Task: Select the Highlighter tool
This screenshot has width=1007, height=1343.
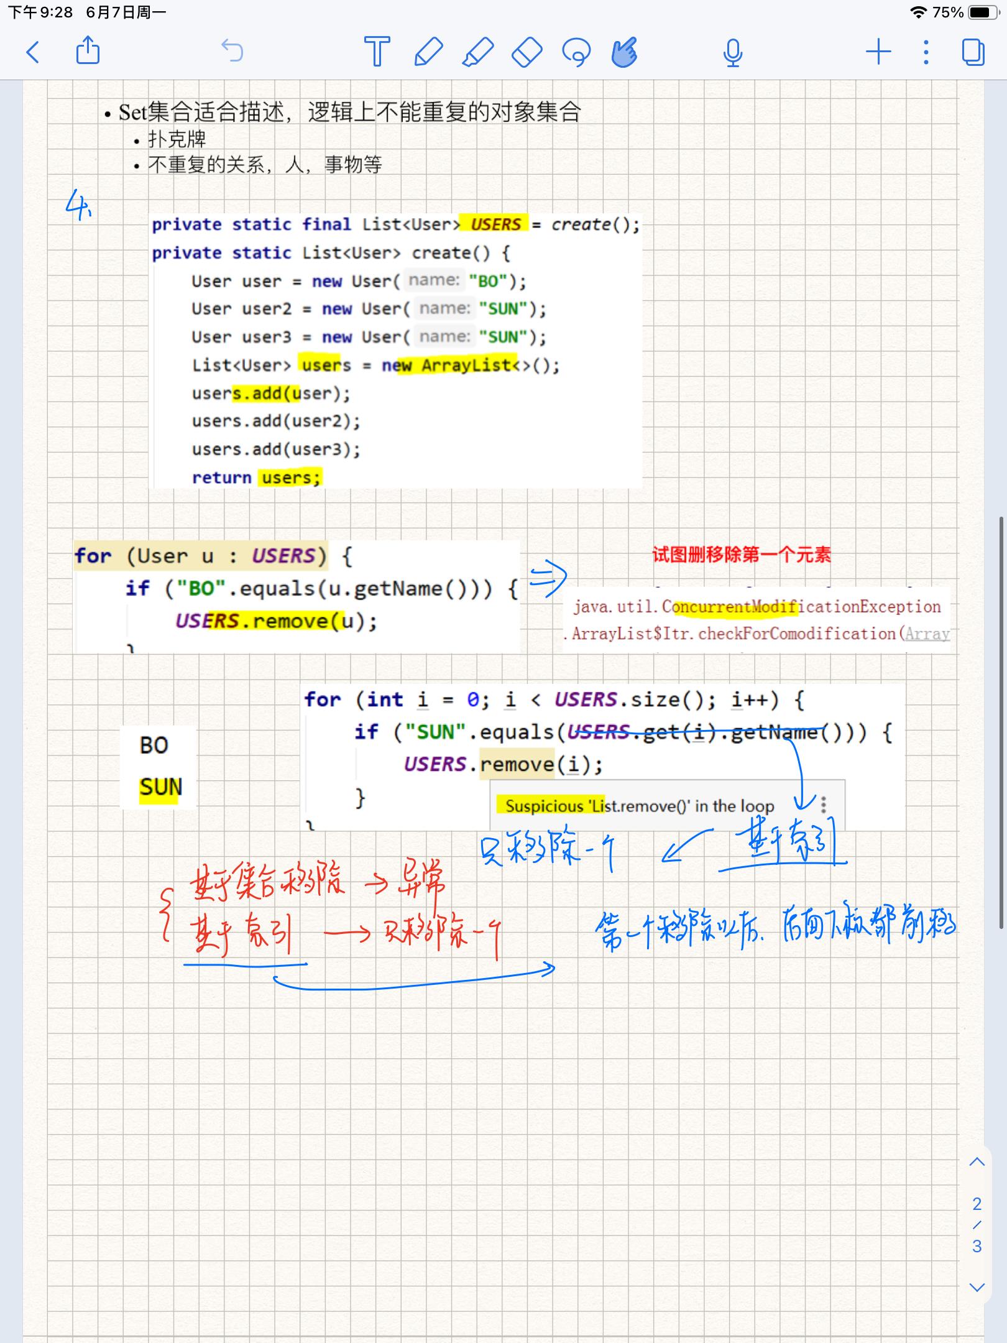Action: click(x=478, y=52)
